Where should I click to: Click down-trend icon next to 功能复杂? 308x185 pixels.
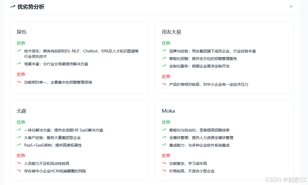coord(164,163)
